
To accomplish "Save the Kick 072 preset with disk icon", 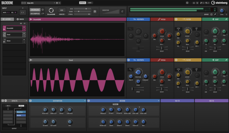I will pyautogui.click(x=57, y=3).
